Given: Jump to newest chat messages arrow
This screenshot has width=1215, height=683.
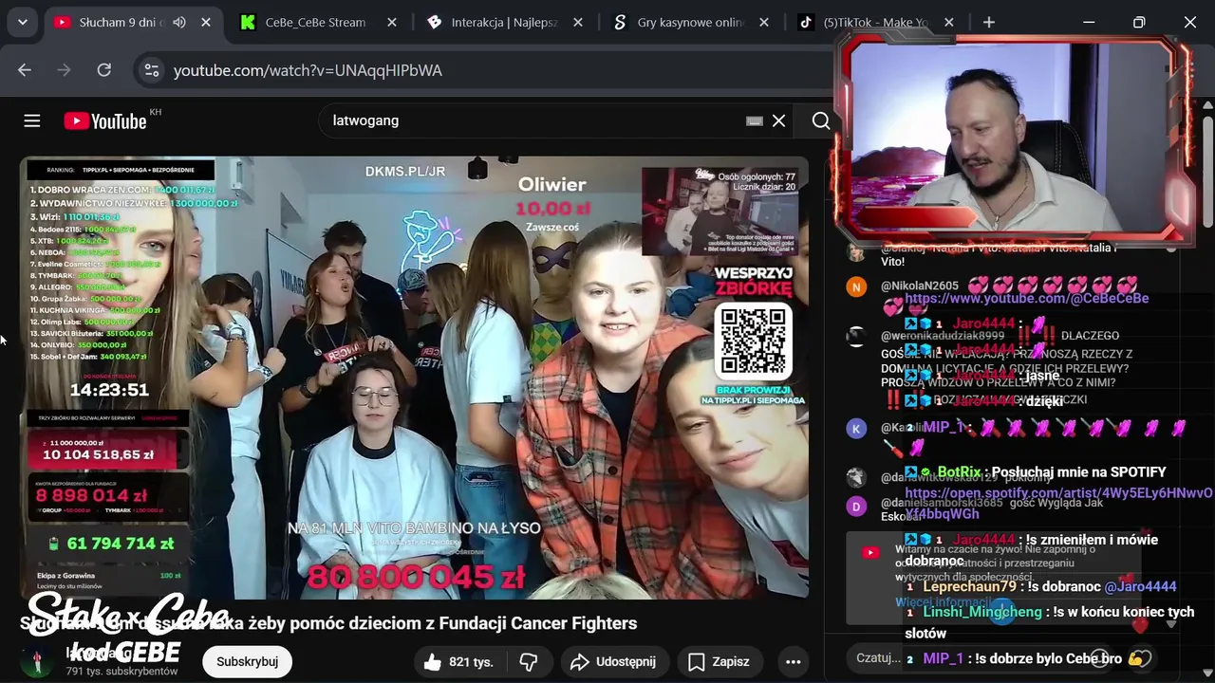Looking at the screenshot, I should [1170, 623].
